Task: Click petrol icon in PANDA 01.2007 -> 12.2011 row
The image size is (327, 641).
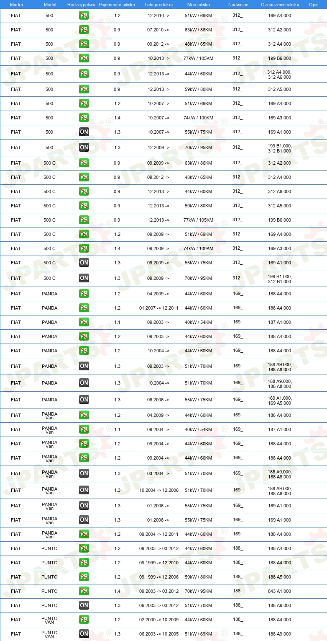Action: click(84, 308)
